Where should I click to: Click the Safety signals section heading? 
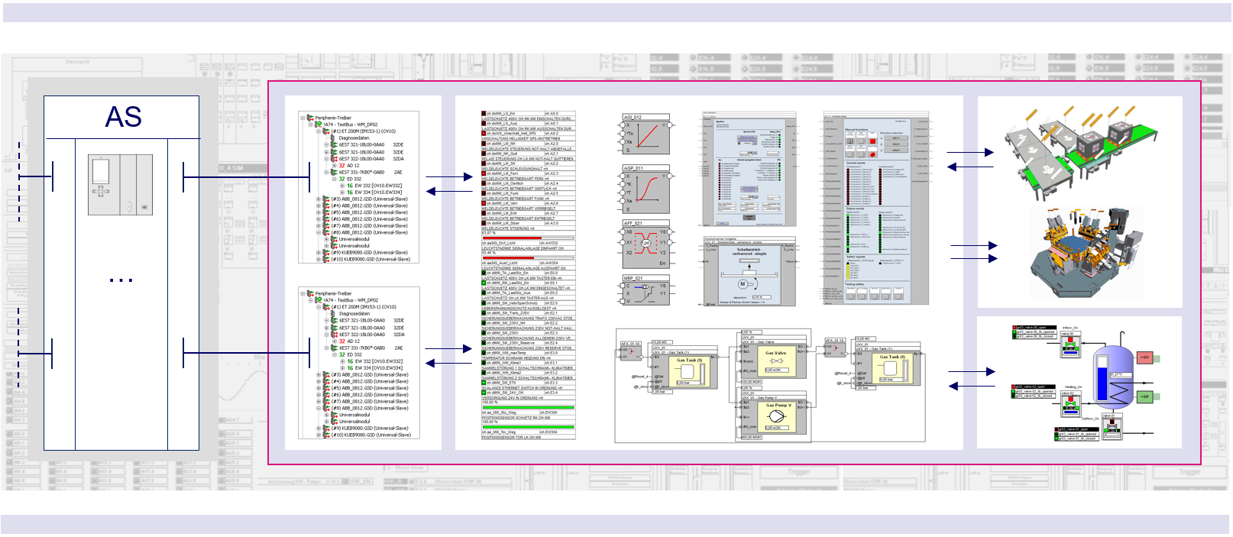[x=856, y=257]
